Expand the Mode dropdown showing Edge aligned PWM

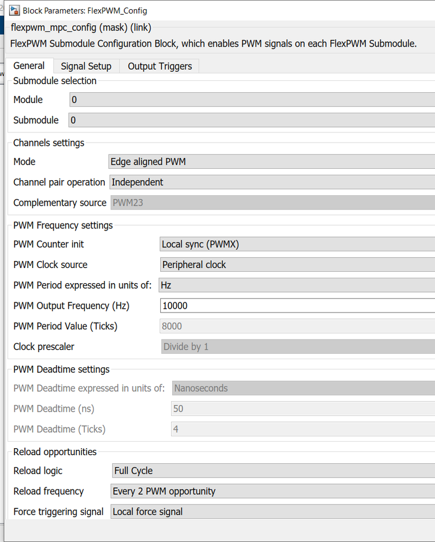tap(271, 162)
